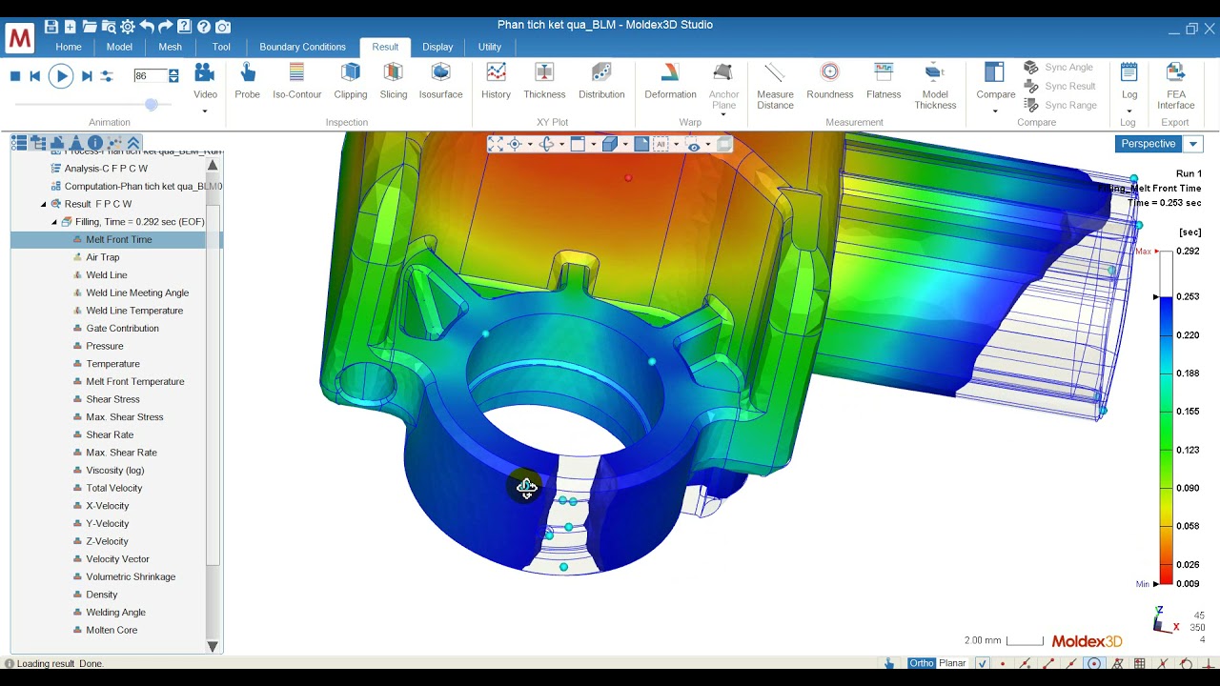
Task: Open the Compare results tool
Action: click(995, 81)
